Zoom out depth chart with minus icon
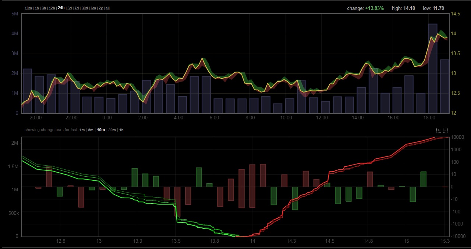 click(445, 130)
